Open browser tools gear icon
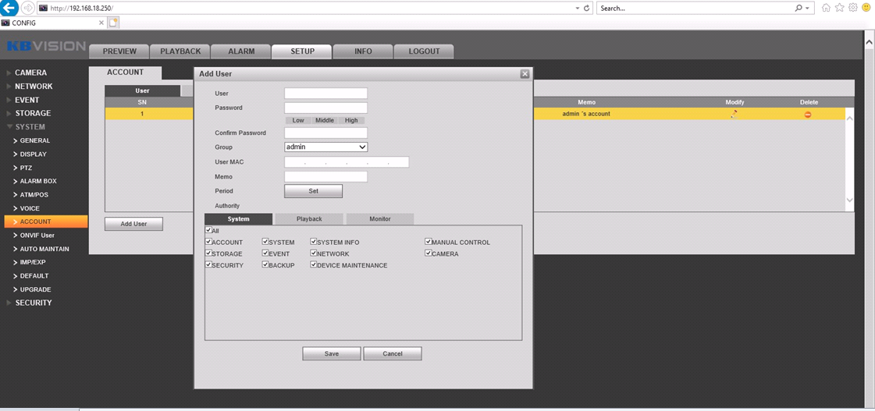This screenshot has width=875, height=411. click(852, 8)
